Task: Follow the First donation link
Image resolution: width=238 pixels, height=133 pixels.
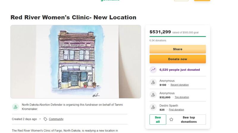Action: pyautogui.click(x=176, y=110)
